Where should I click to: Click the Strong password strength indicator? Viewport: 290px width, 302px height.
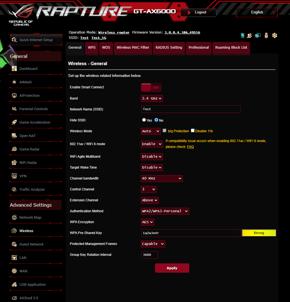click(259, 233)
